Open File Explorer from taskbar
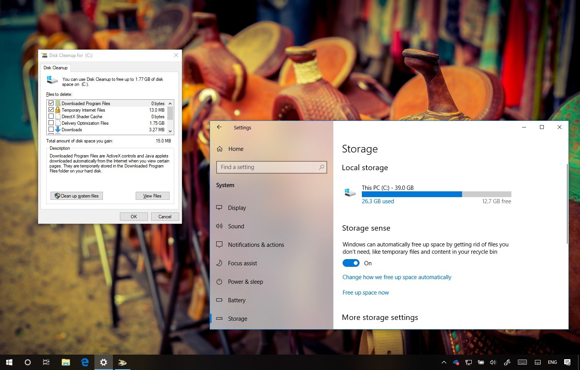Viewport: 580px width, 370px height. (x=66, y=362)
